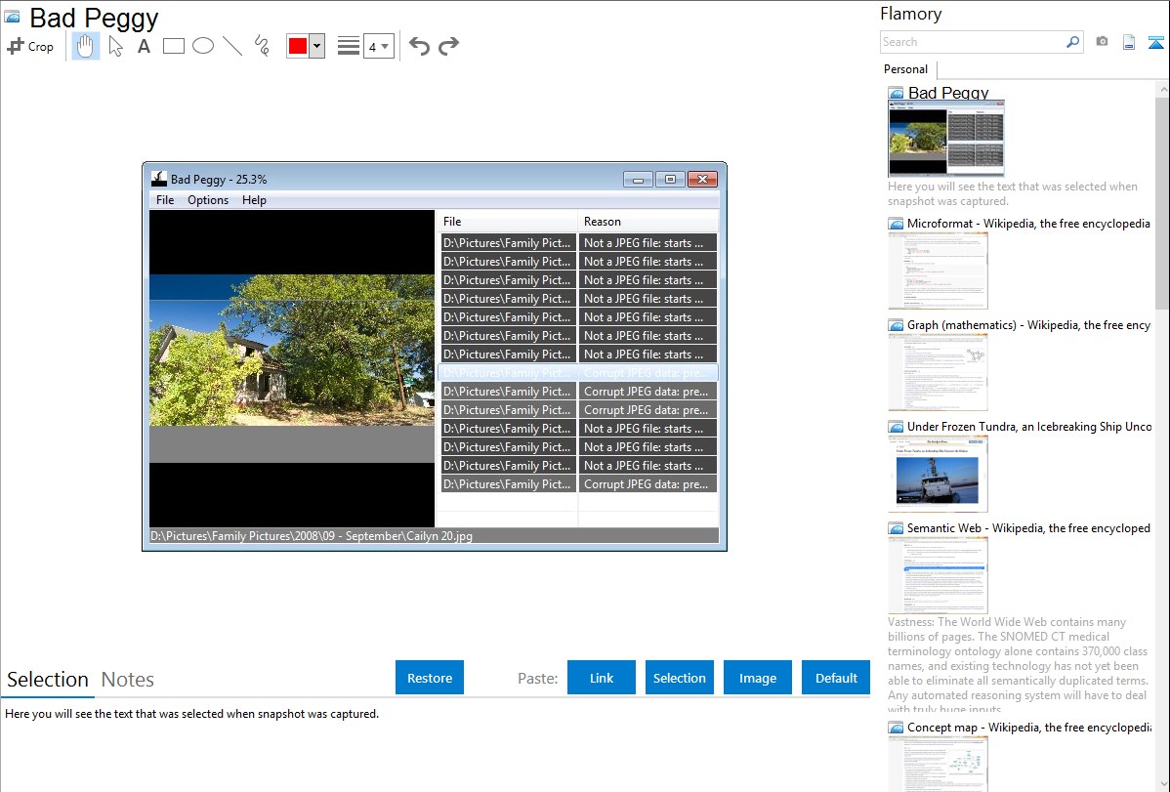1170x792 pixels.
Task: Activate the hand pan tool
Action: [86, 46]
